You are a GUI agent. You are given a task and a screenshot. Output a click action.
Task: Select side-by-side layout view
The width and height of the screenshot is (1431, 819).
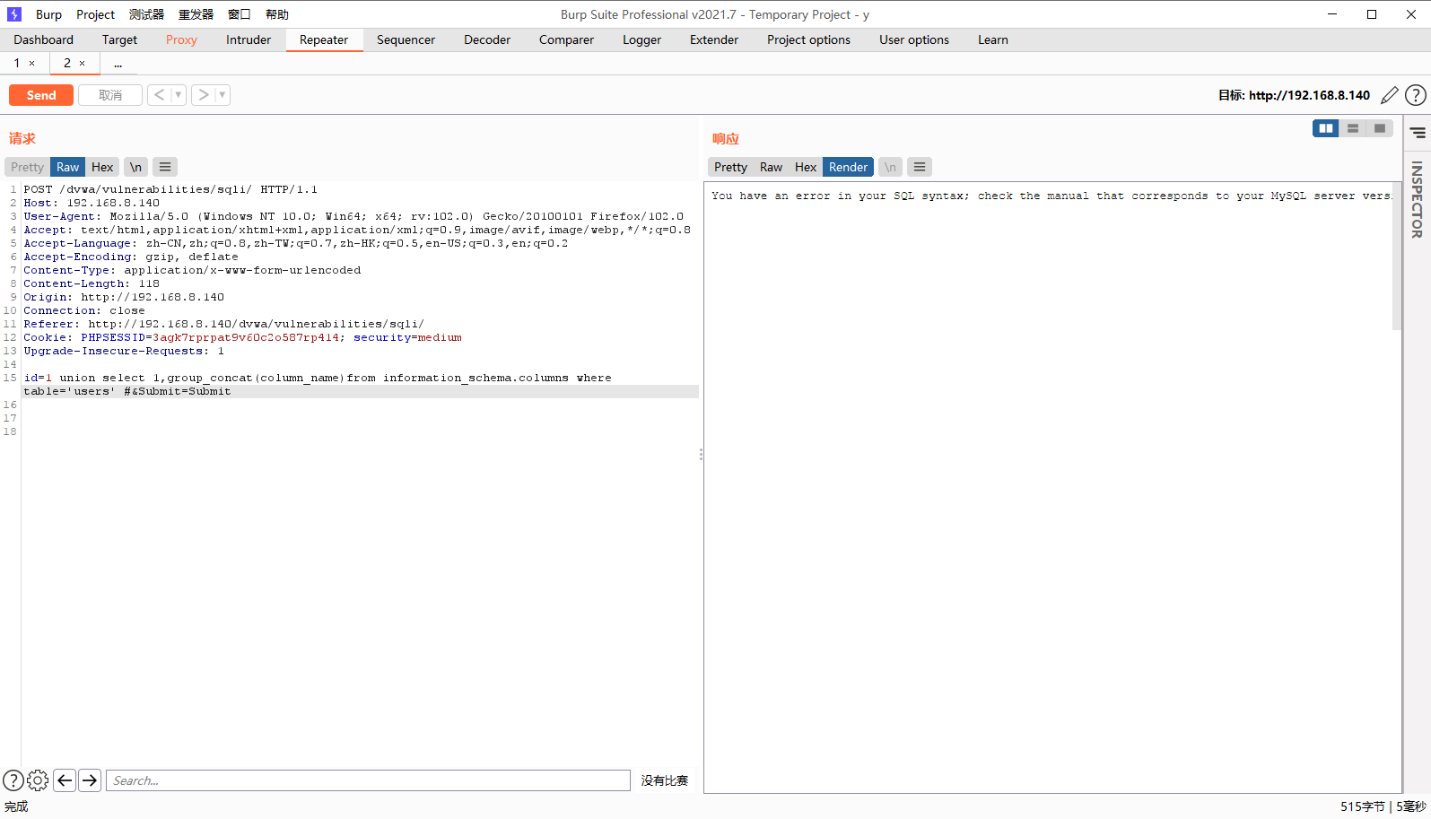coord(1326,128)
